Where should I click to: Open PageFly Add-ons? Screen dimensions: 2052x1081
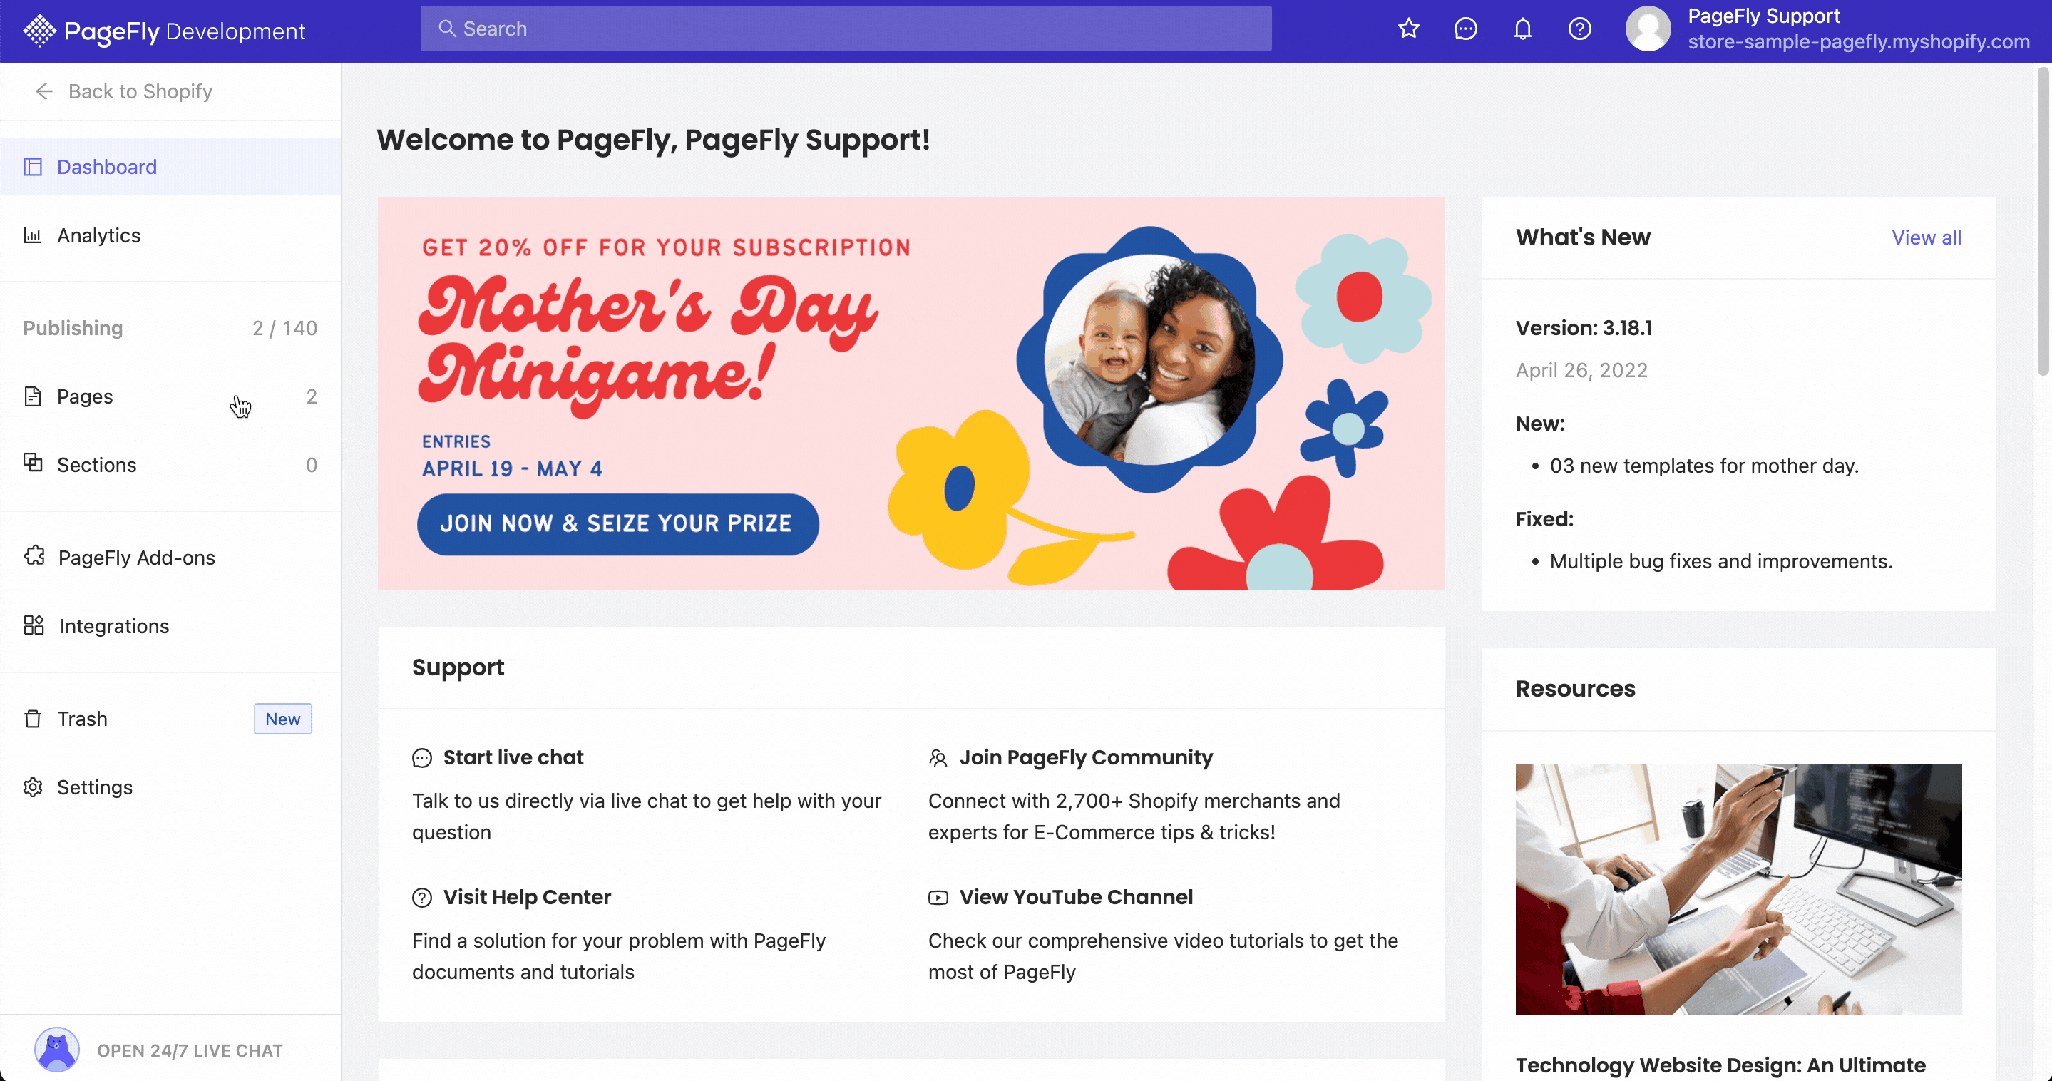pyautogui.click(x=170, y=557)
